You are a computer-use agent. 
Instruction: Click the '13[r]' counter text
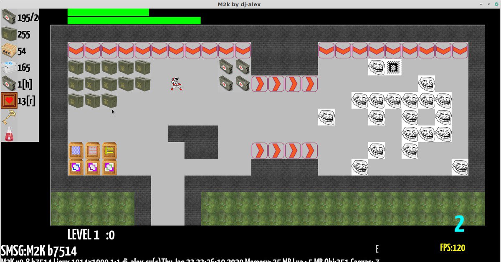point(26,101)
